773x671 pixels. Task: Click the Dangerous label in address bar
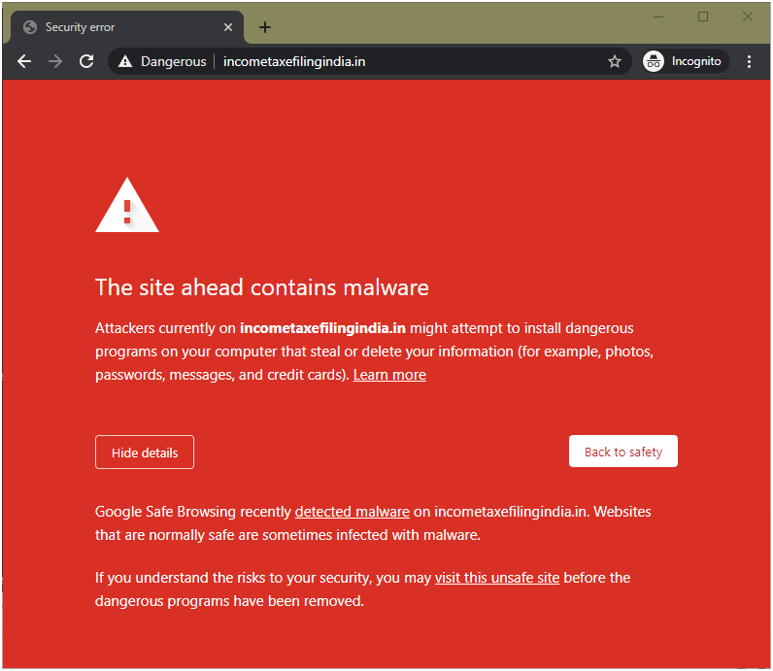(x=174, y=61)
